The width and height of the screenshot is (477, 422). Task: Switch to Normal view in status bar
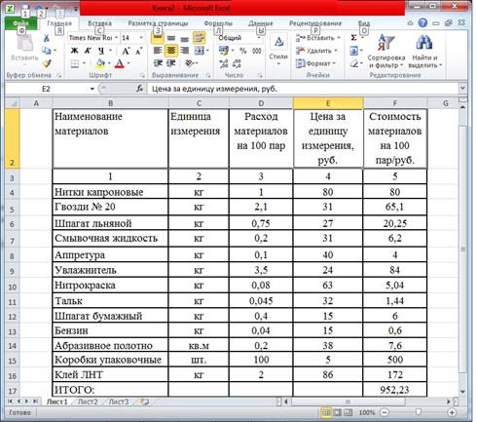(x=326, y=412)
